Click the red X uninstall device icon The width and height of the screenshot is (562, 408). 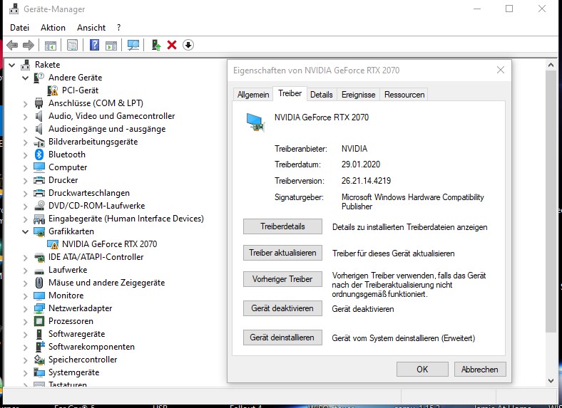(x=172, y=45)
